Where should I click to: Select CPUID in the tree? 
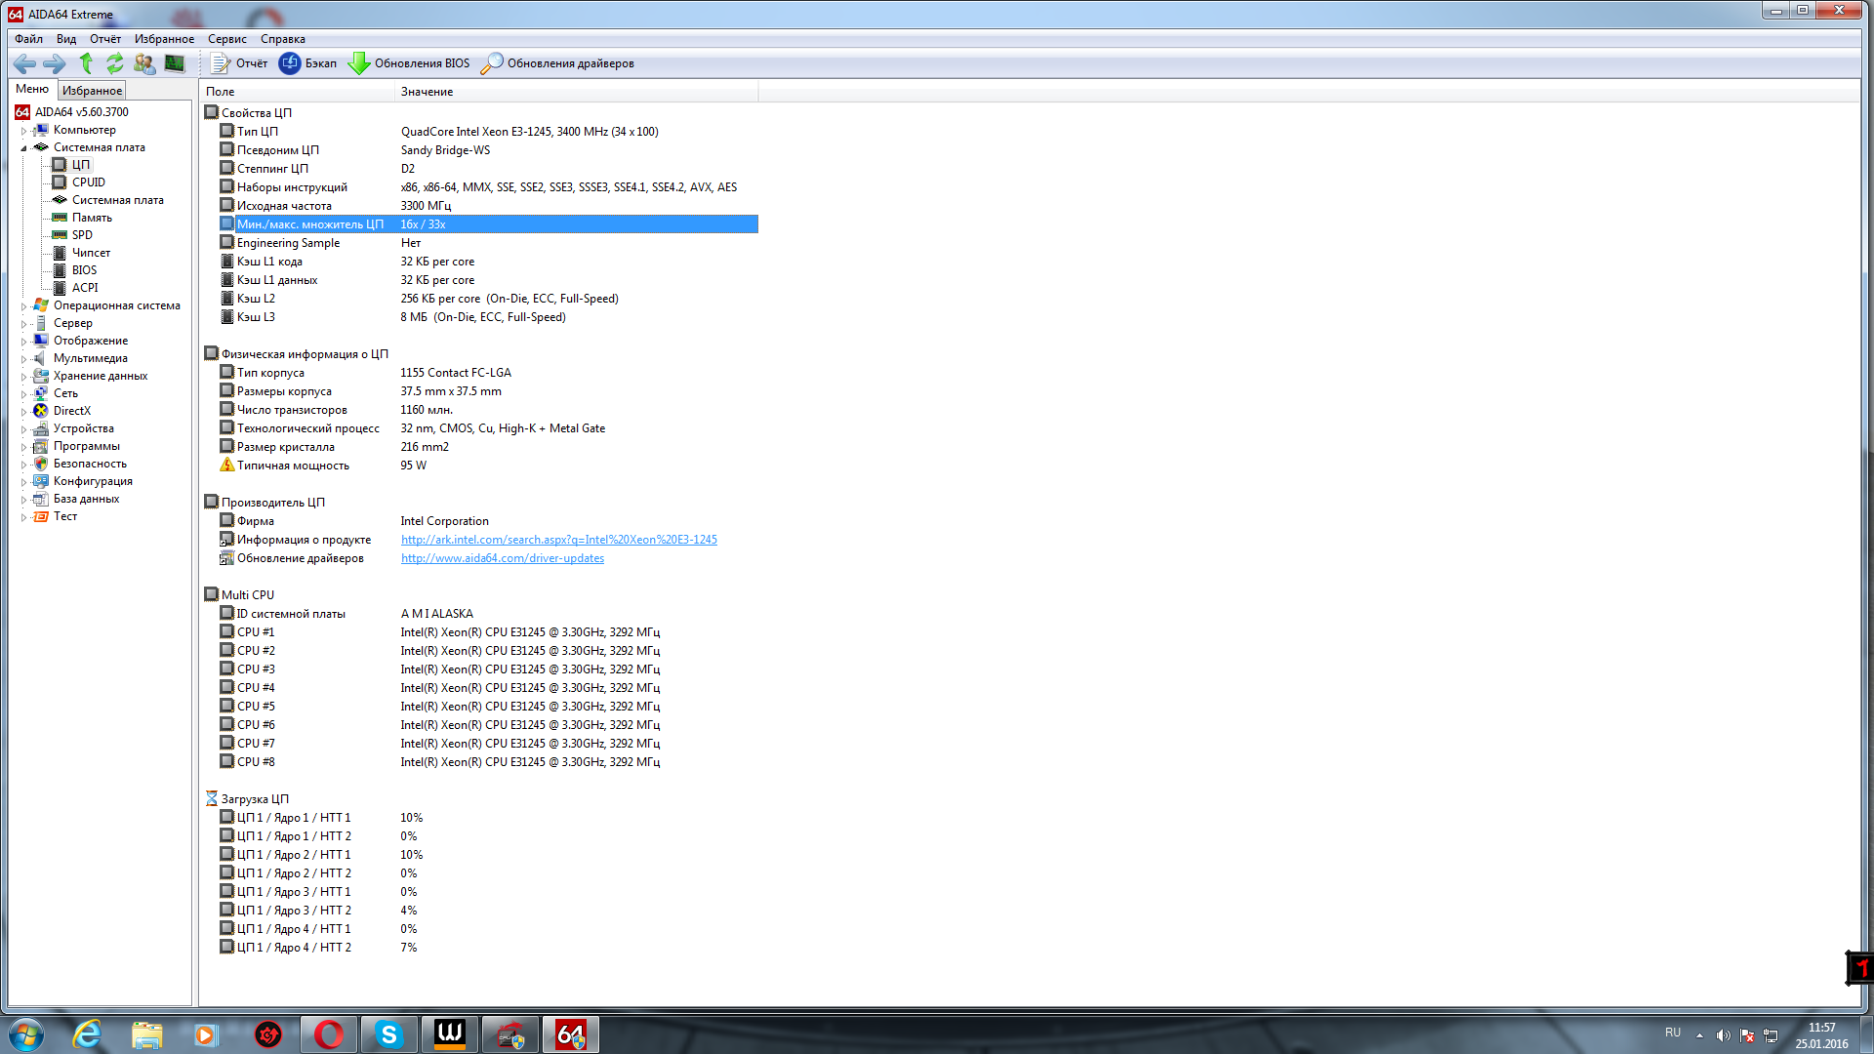tap(88, 182)
